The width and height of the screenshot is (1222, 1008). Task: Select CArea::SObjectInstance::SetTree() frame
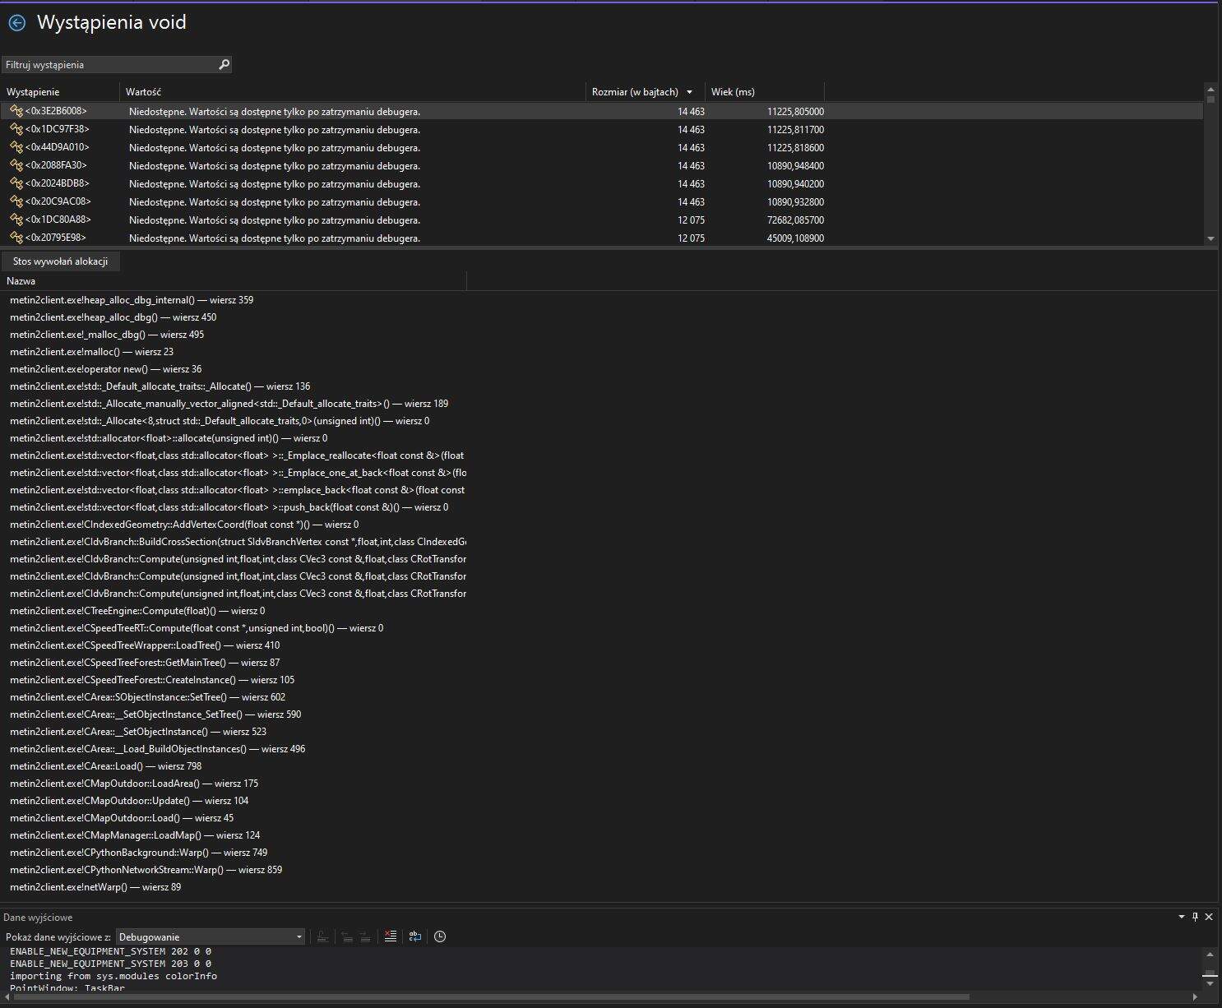(x=148, y=697)
